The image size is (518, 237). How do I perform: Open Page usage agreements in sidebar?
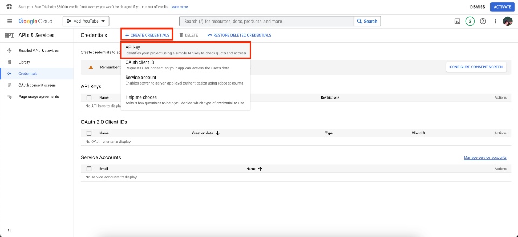(39, 97)
